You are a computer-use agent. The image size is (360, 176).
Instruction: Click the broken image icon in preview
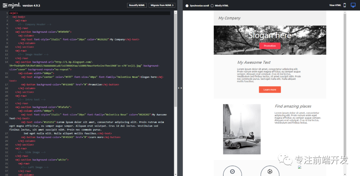click(300, 167)
